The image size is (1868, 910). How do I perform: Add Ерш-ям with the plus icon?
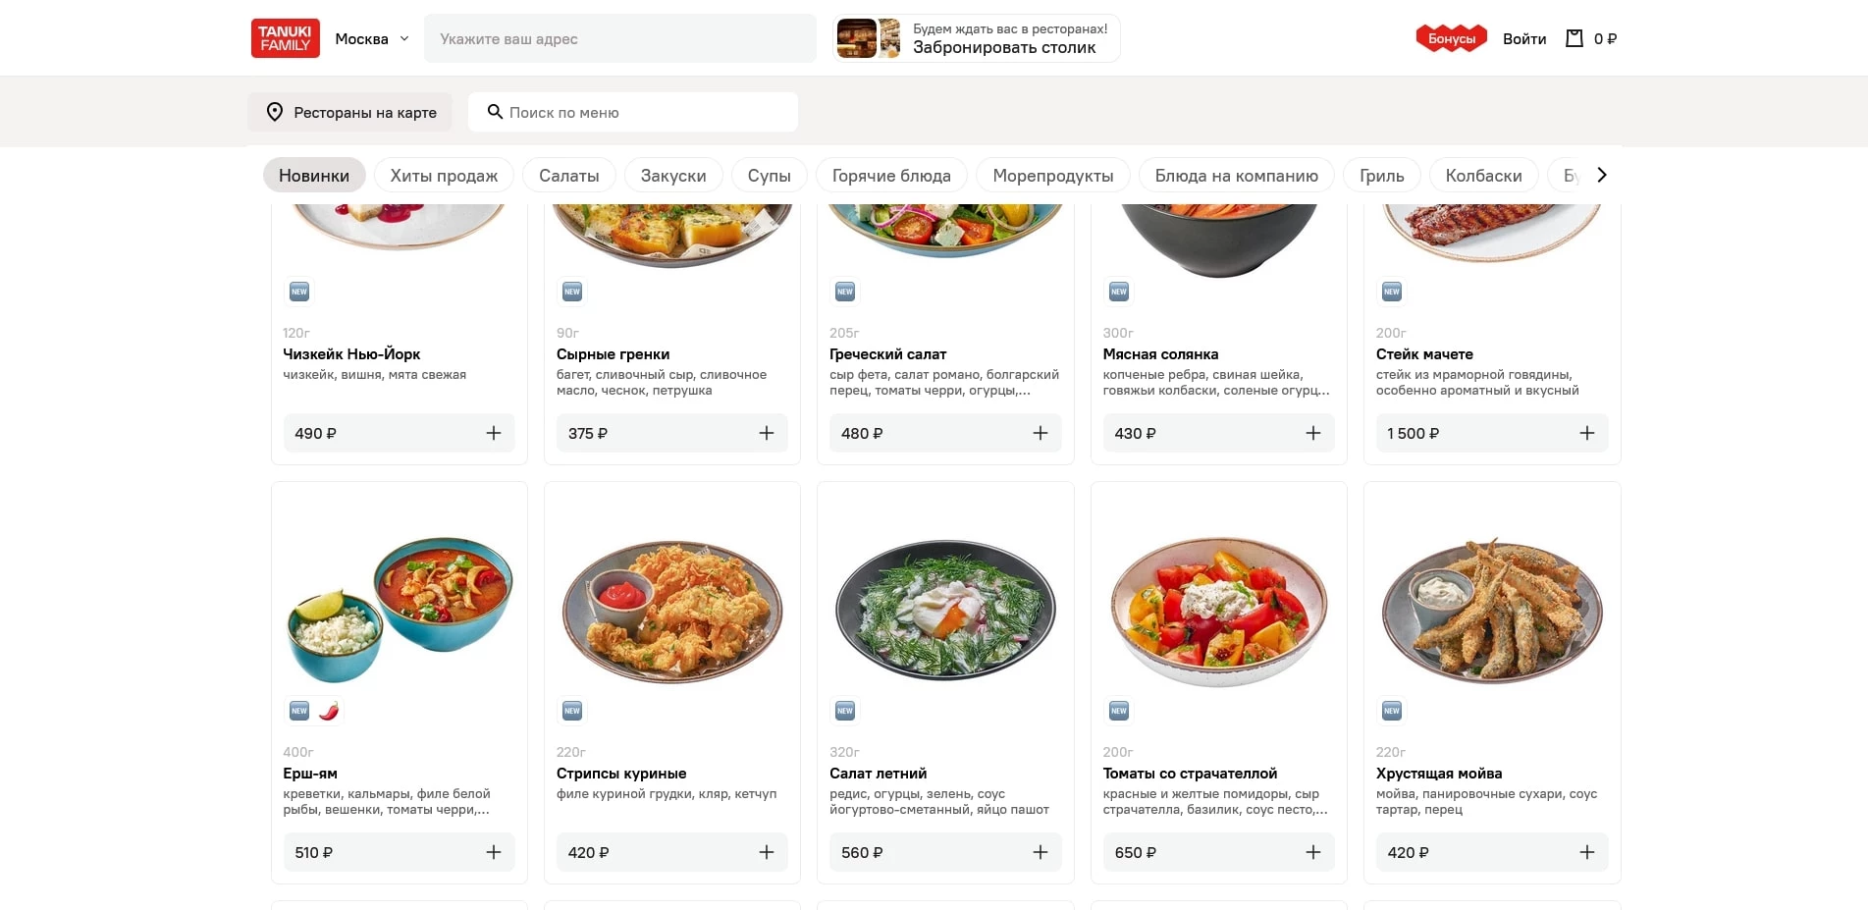pyautogui.click(x=494, y=852)
